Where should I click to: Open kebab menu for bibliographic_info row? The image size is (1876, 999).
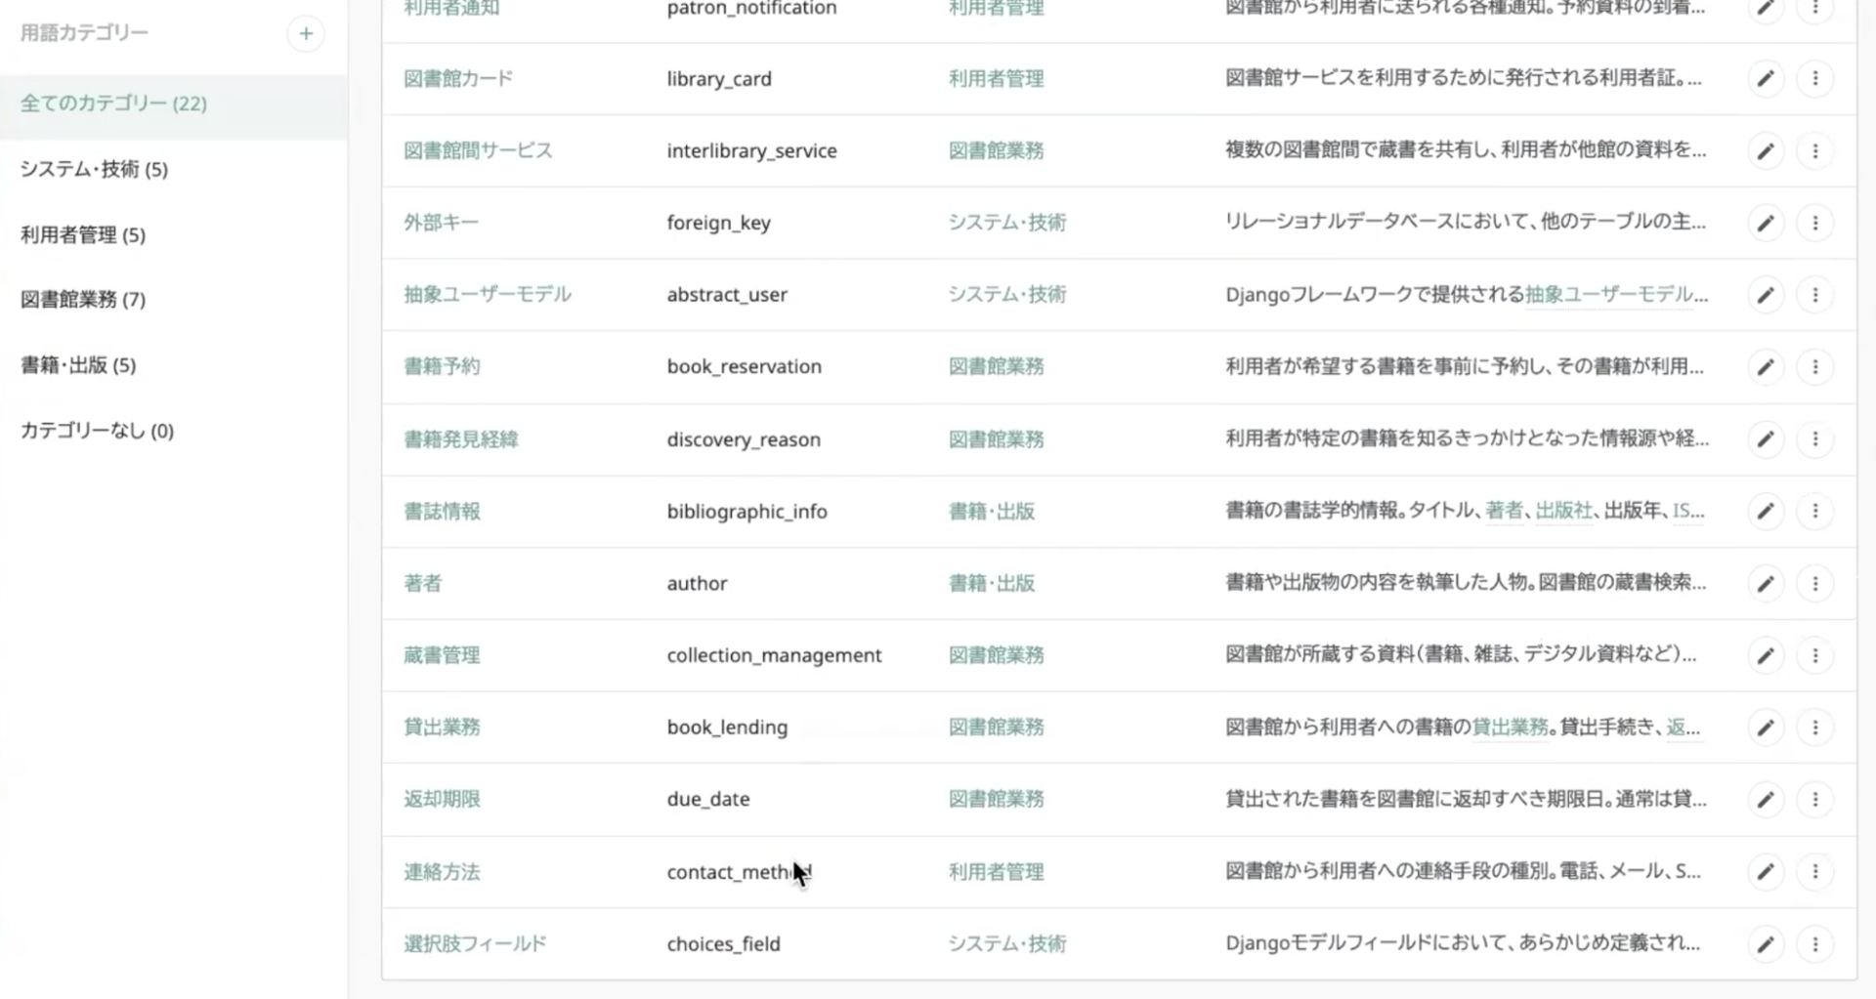pyautogui.click(x=1814, y=512)
